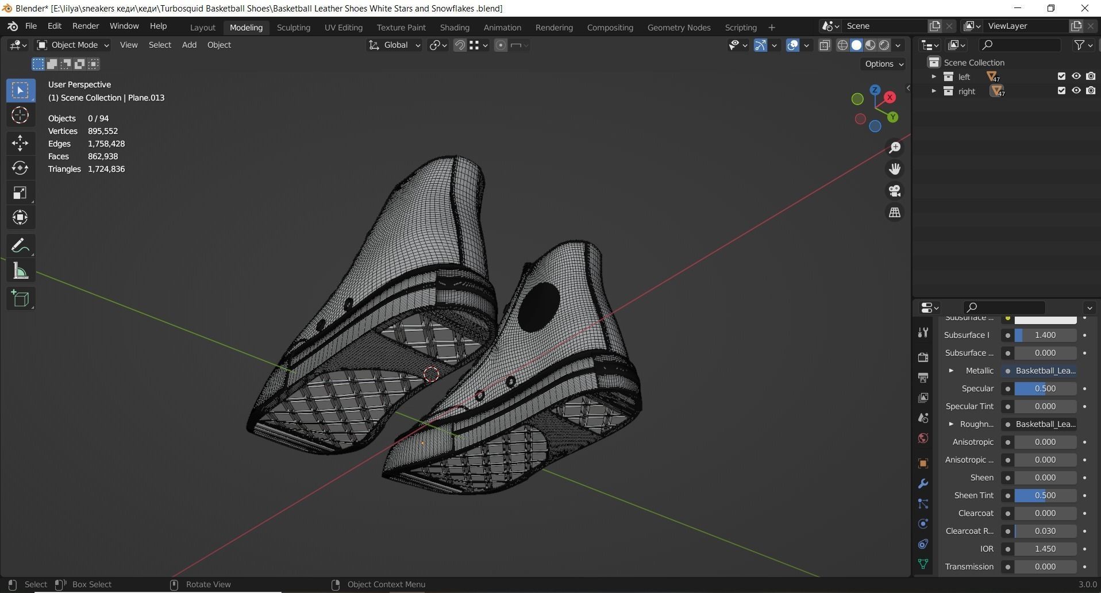Hide the left collection with eye icon
The image size is (1101, 593).
(x=1076, y=76)
